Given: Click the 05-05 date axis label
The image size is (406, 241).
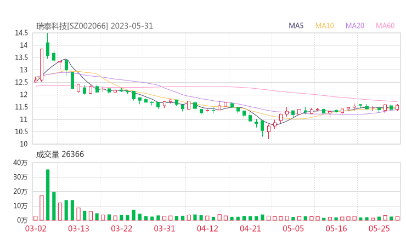Looking at the screenshot, I should click(x=294, y=228).
